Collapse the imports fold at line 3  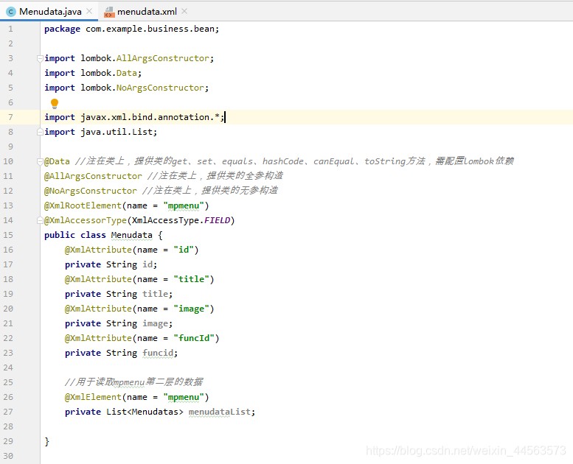click(x=40, y=58)
